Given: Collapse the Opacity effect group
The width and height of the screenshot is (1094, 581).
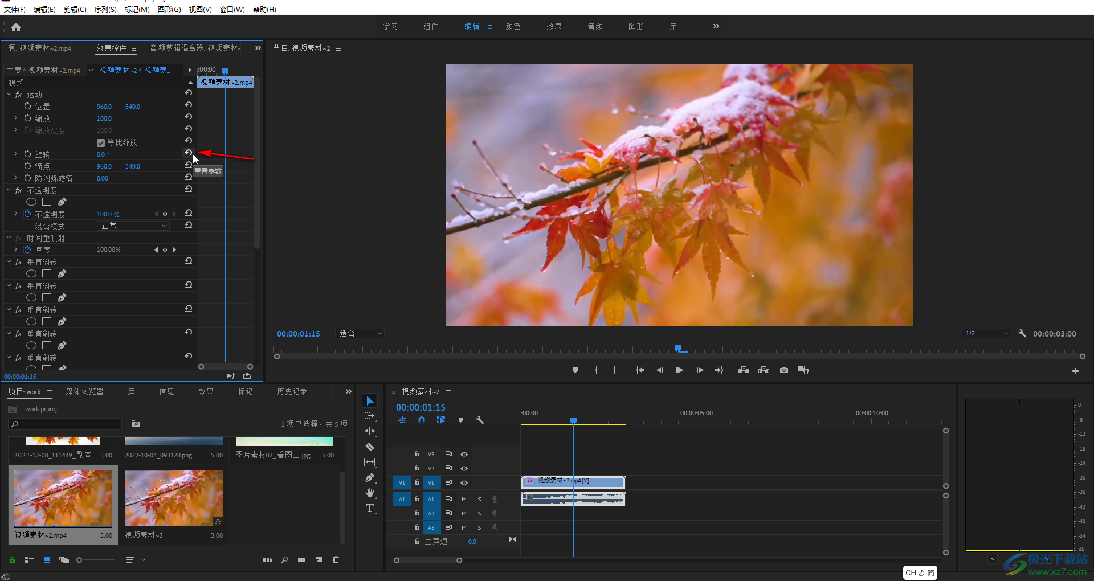Looking at the screenshot, I should [x=9, y=190].
